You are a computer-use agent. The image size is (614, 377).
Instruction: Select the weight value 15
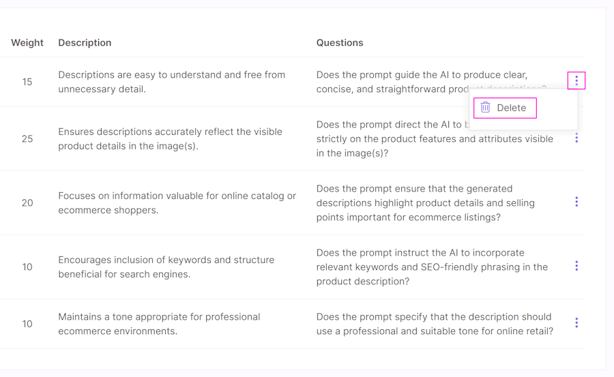tap(27, 82)
